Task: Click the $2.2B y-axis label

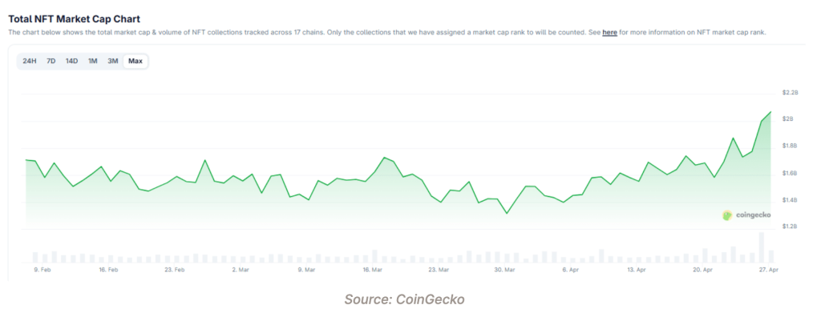Action: pos(790,93)
